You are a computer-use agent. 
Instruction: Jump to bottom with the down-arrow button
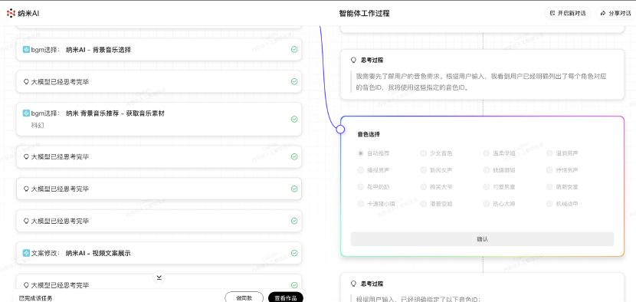click(x=159, y=277)
